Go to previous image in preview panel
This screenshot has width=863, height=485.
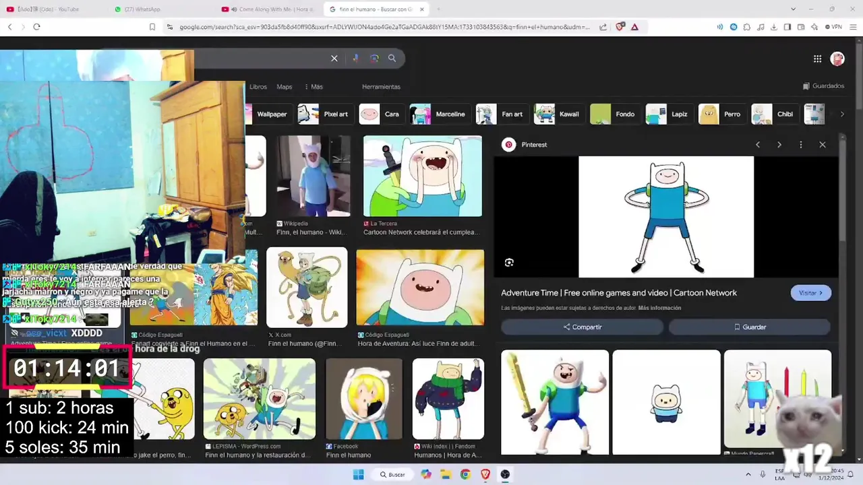point(758,145)
